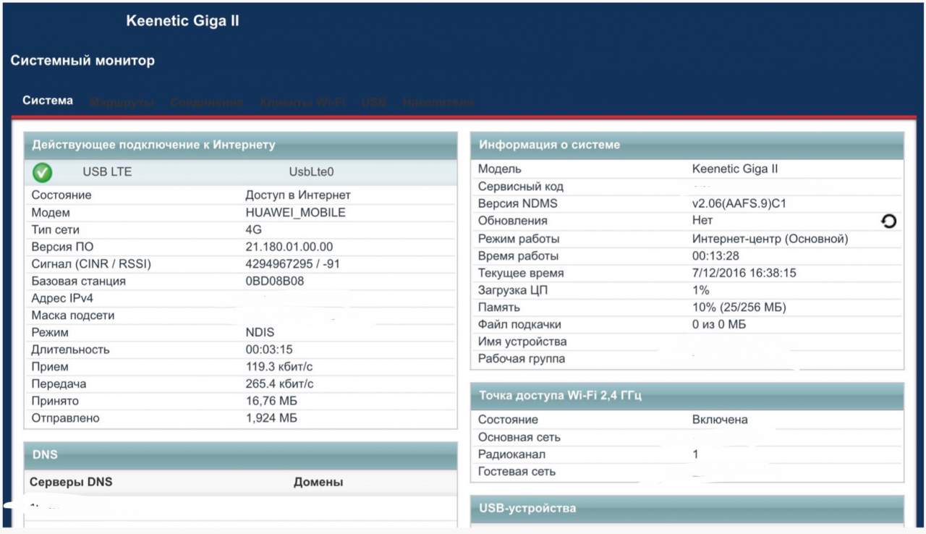
Task: Click the NDIS mode value
Action: click(260, 333)
